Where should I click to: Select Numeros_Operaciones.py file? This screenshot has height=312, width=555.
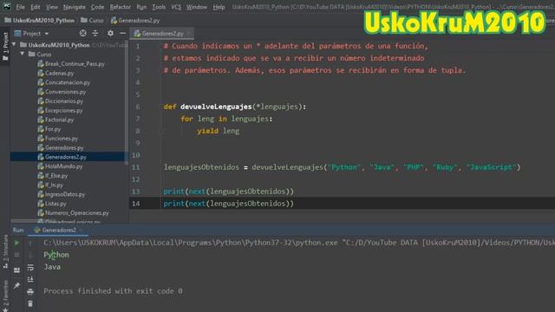[73, 213]
